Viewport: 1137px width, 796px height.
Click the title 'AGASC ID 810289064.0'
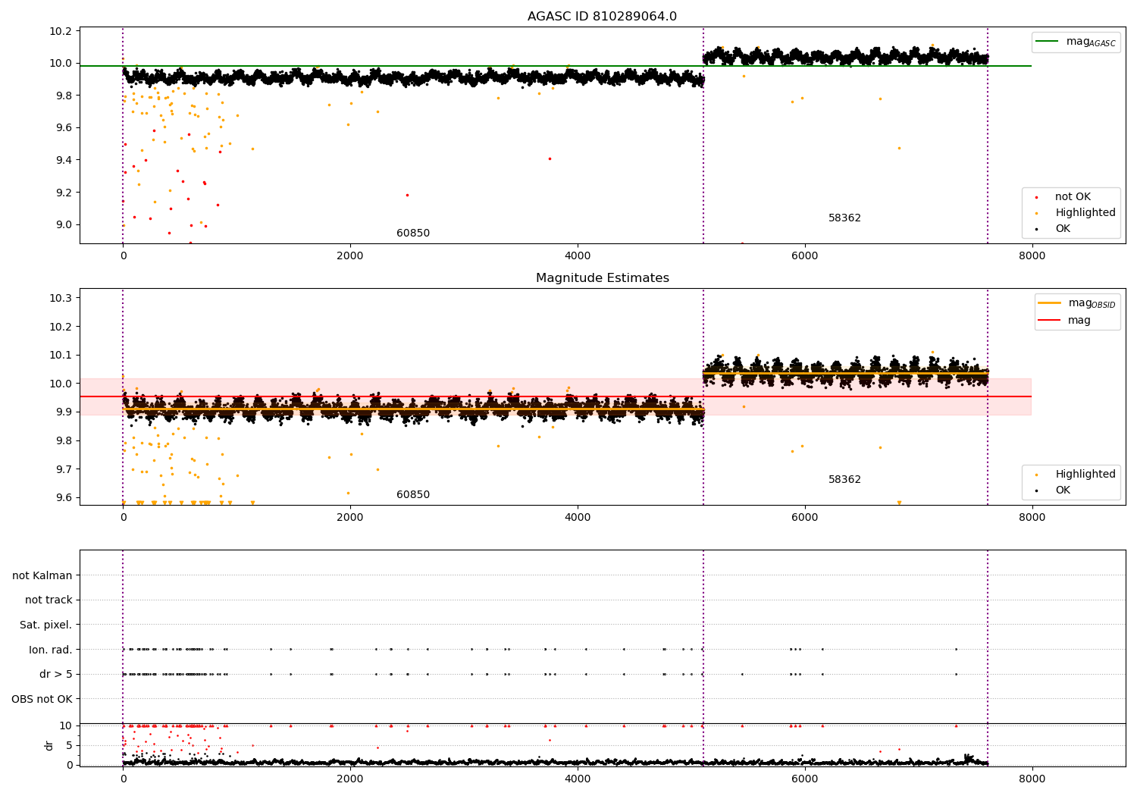pos(602,17)
